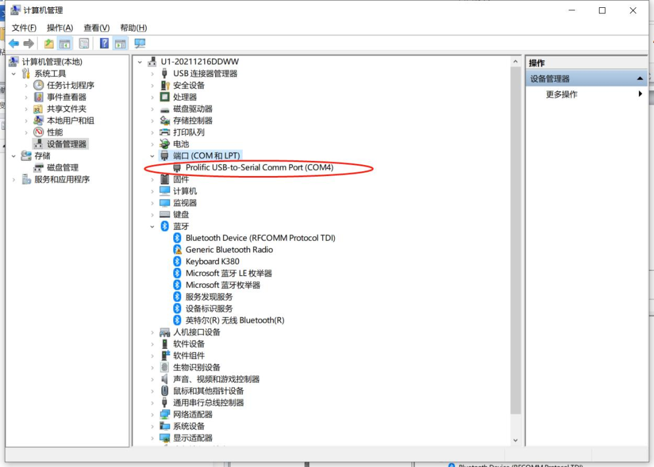Select Prolific USB-to-Serial Comm Port (COM4)
The width and height of the screenshot is (654, 467).
pos(259,168)
